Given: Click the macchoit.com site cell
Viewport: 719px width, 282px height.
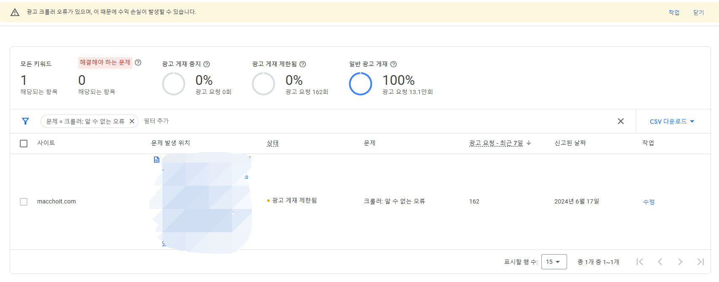Looking at the screenshot, I should 57,201.
